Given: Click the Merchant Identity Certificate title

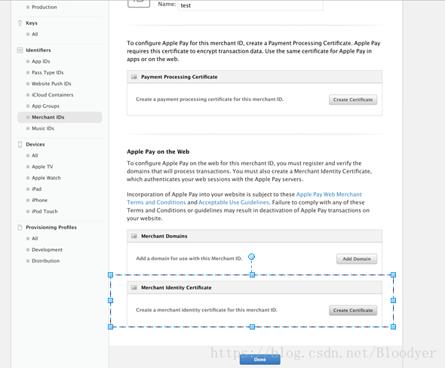Looking at the screenshot, I should coord(176,288).
